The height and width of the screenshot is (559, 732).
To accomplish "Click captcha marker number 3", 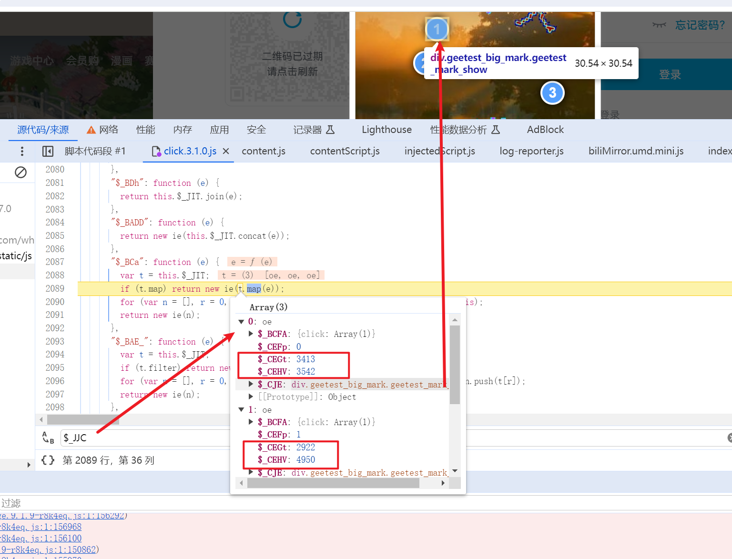I will point(552,93).
